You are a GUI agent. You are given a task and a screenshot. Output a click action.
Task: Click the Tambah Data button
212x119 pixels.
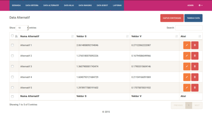click(x=193, y=18)
